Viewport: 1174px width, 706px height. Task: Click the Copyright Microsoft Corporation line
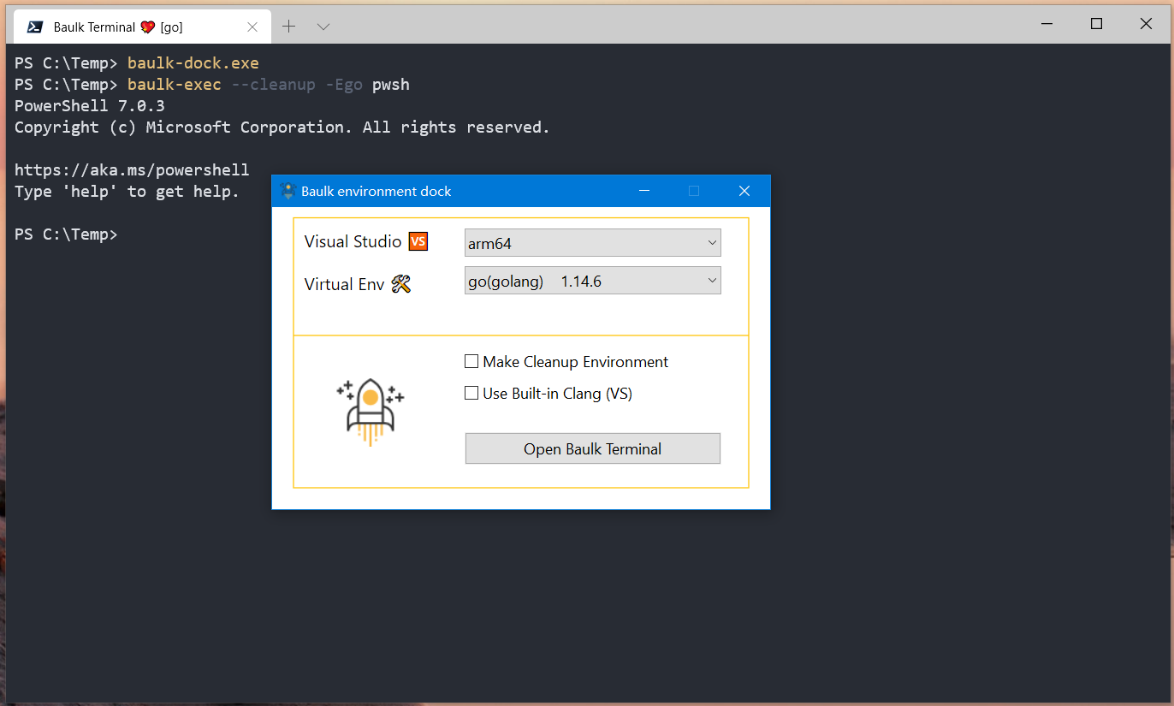click(282, 128)
